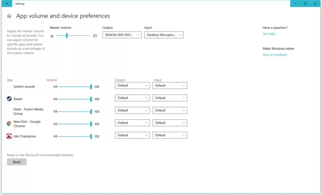Click the Idle Champions app icon
The height and width of the screenshot is (195, 322).
pyautogui.click(x=9, y=136)
